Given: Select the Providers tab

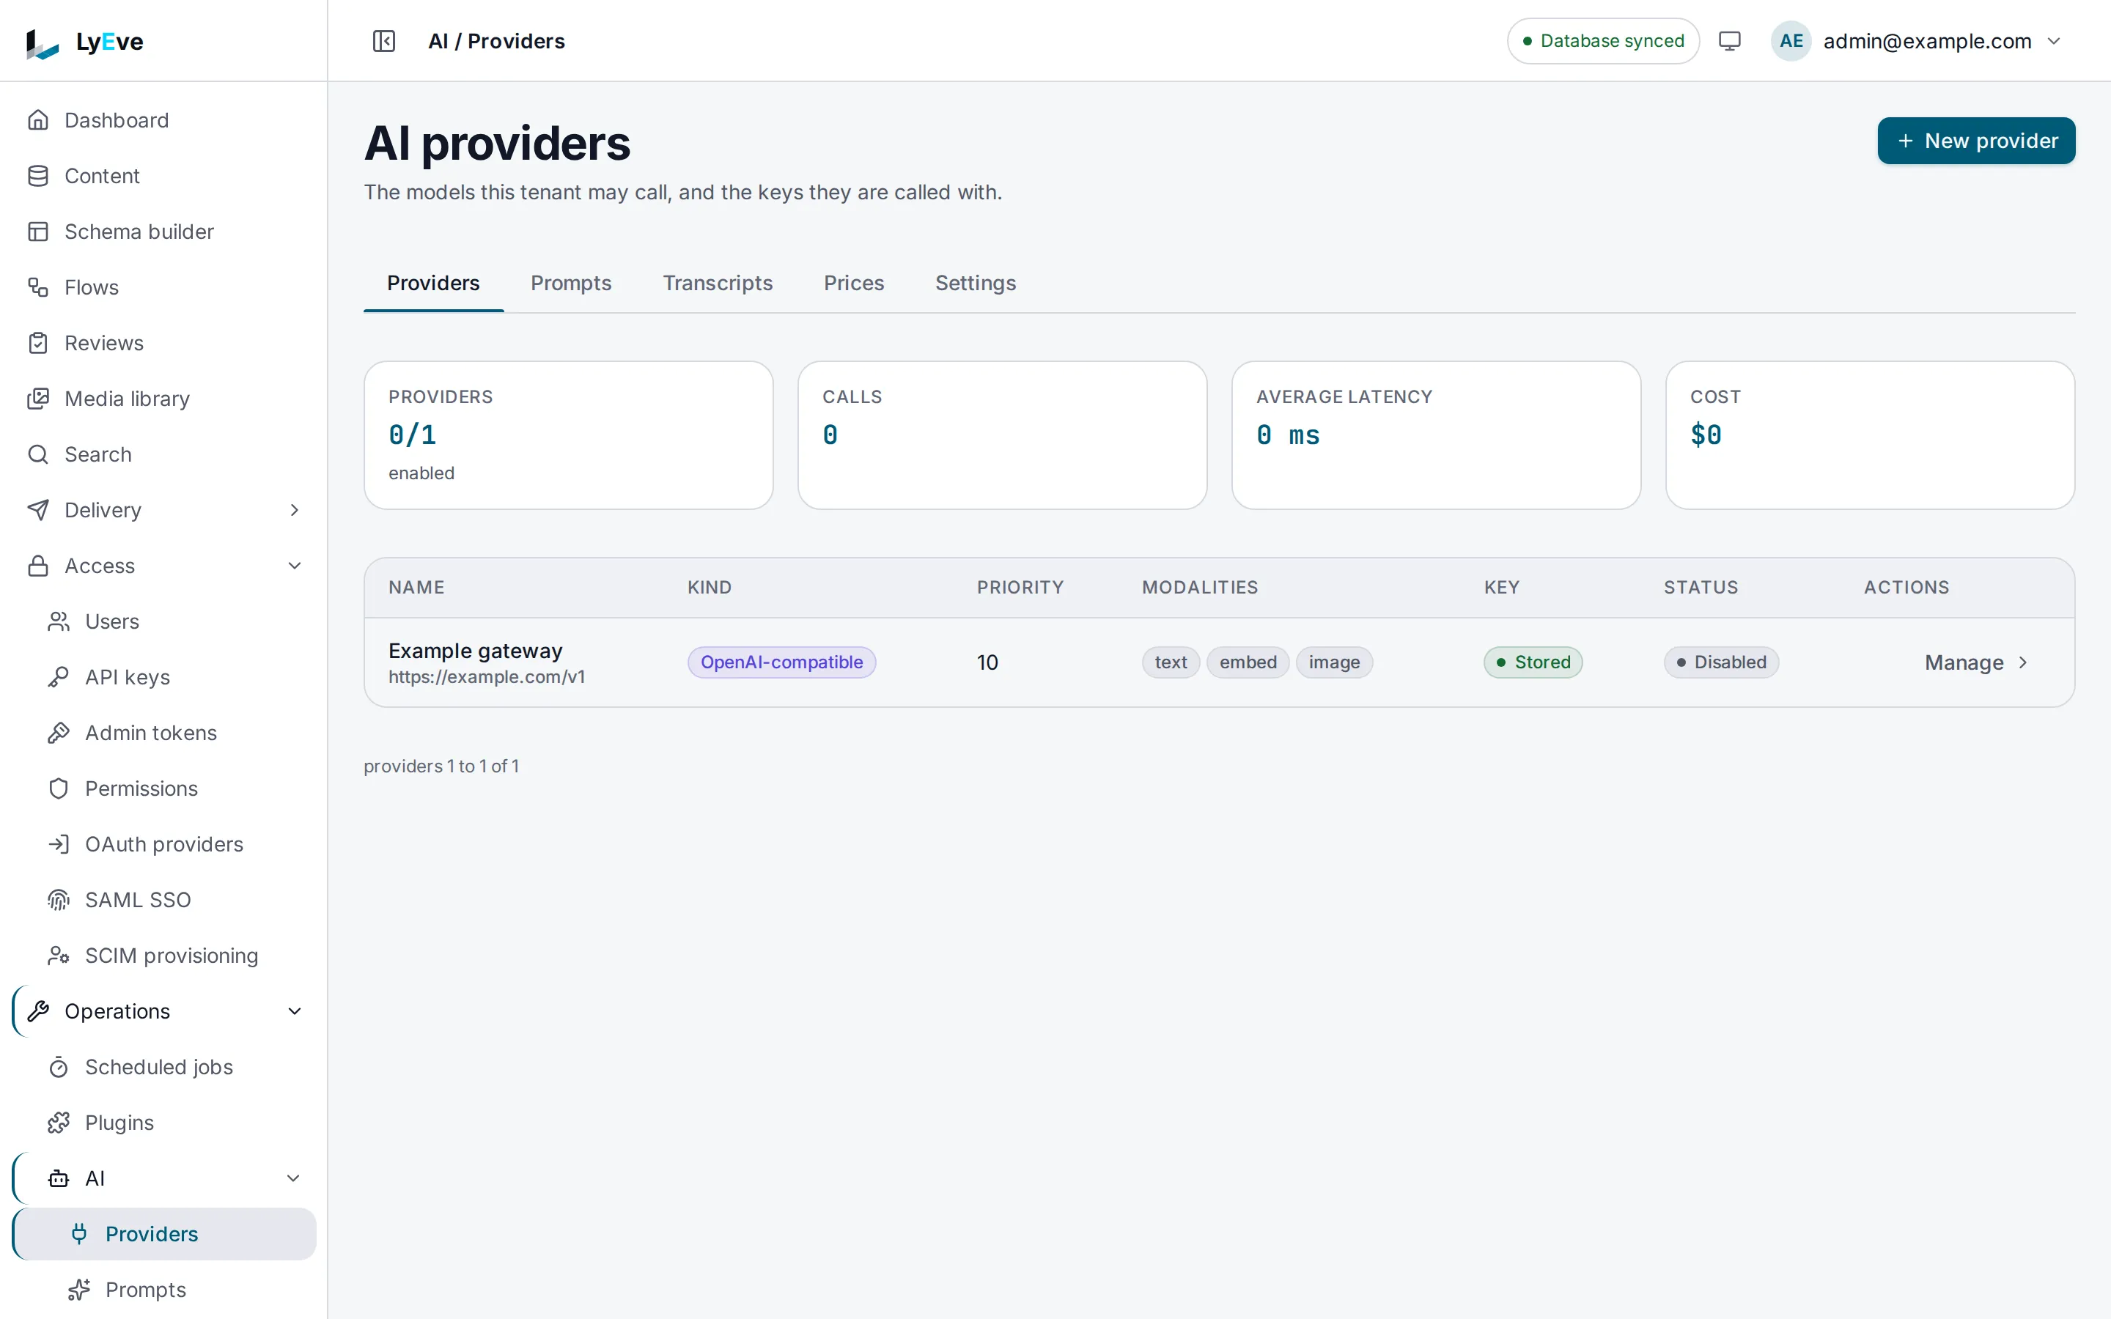Looking at the screenshot, I should (432, 284).
